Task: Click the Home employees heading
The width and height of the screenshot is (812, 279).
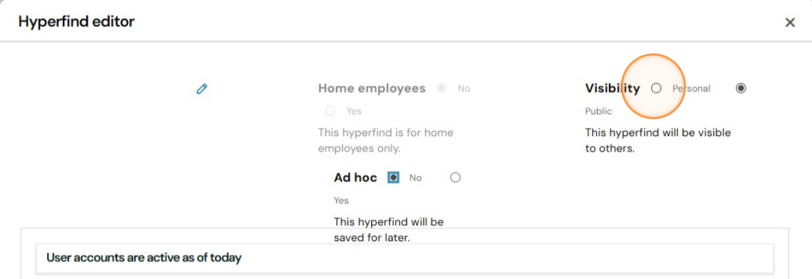Action: click(x=372, y=88)
